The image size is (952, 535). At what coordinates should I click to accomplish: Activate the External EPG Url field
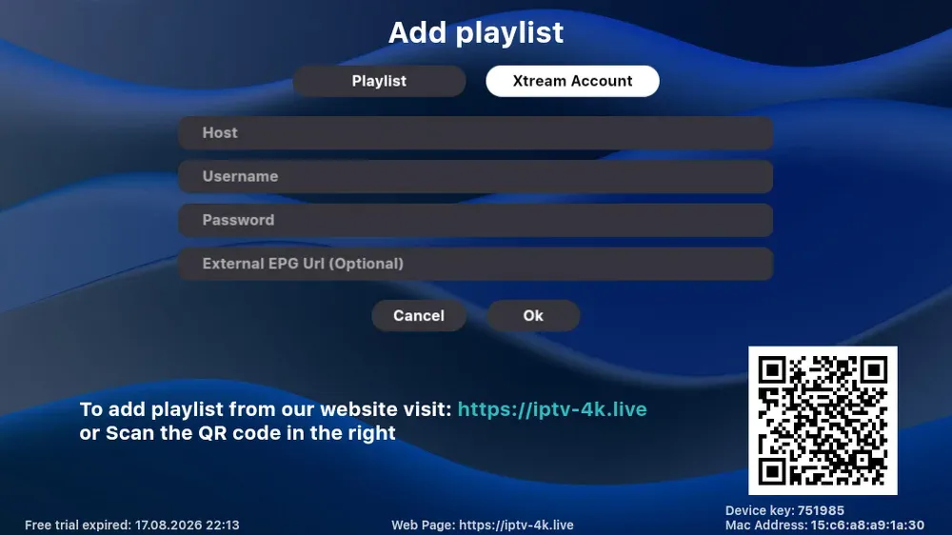click(x=475, y=264)
